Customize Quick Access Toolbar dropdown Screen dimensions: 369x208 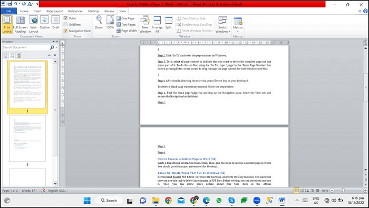click(x=37, y=4)
